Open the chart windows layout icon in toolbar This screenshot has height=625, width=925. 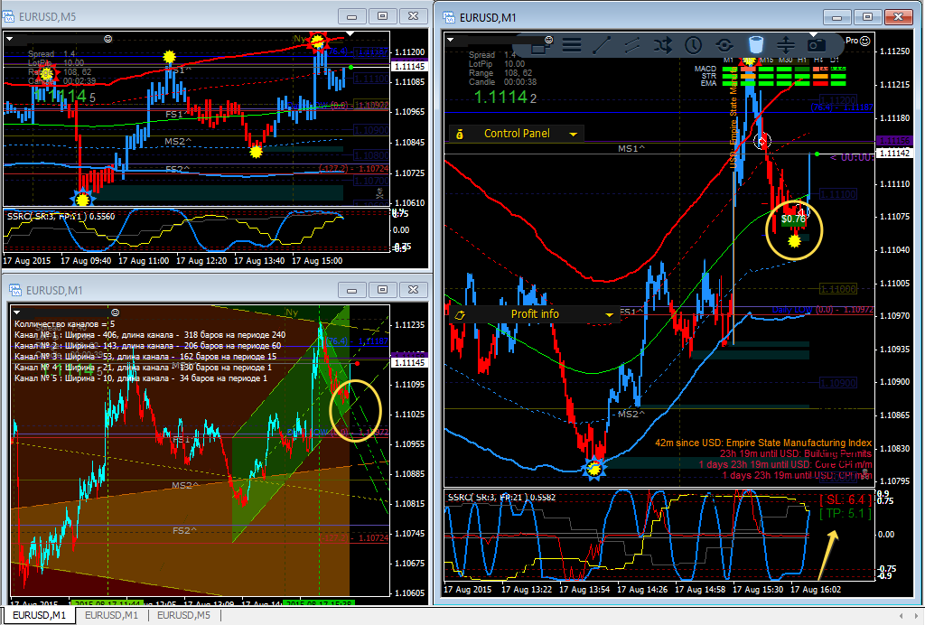pos(538,48)
